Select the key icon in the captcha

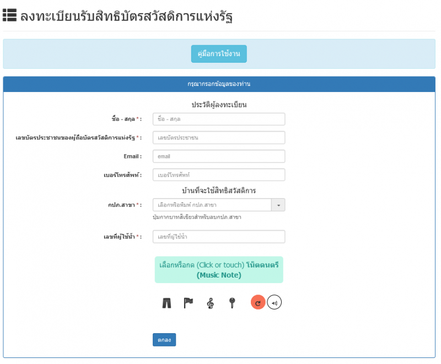232,303
